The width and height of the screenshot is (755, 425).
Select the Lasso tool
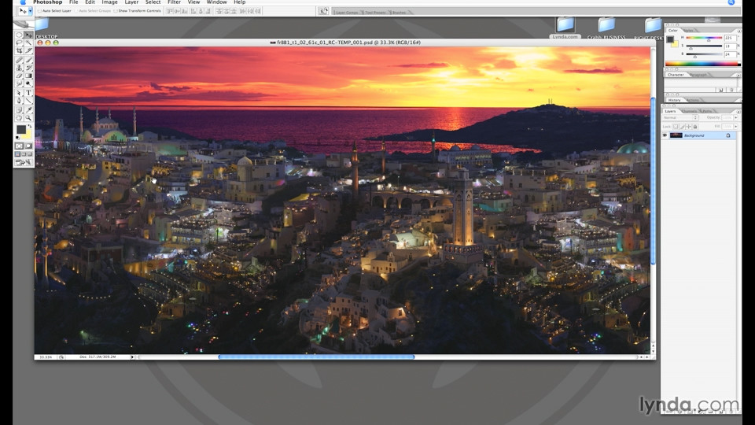pos(19,42)
